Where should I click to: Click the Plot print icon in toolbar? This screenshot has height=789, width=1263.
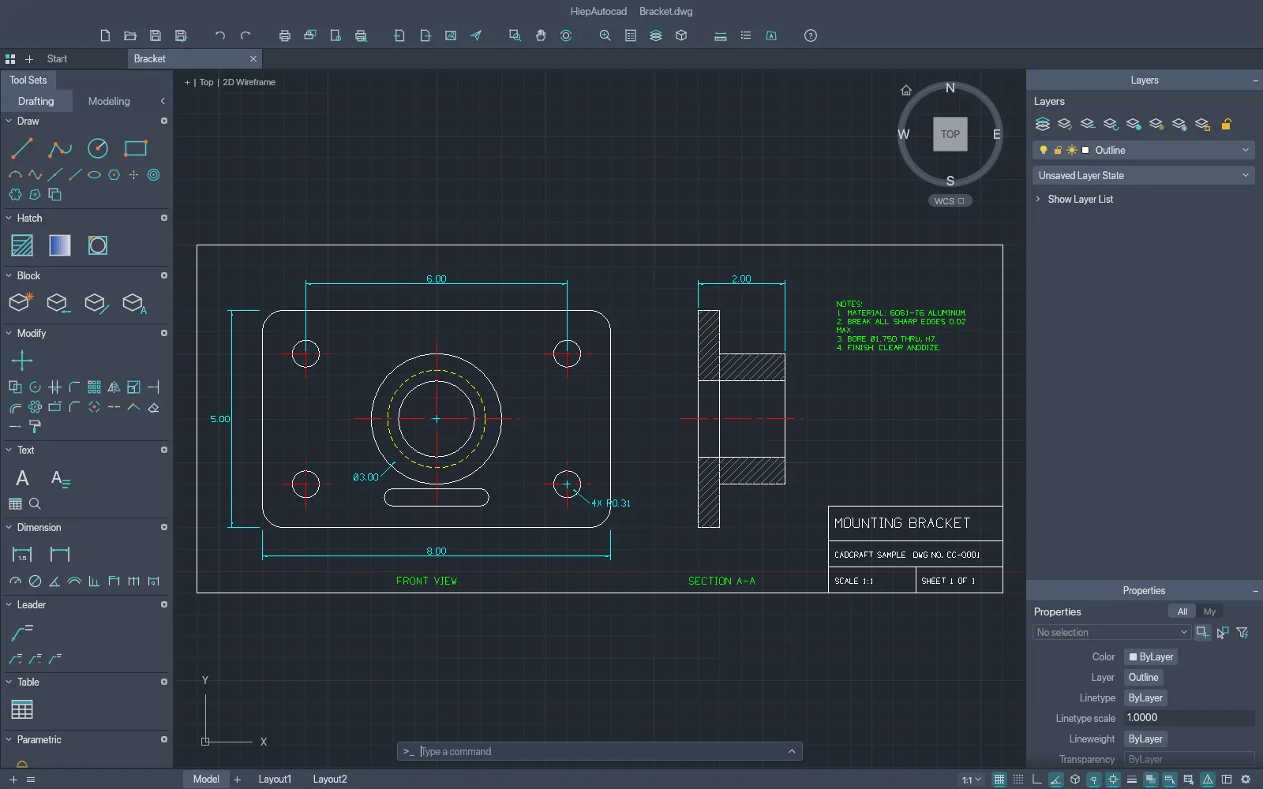(x=285, y=36)
